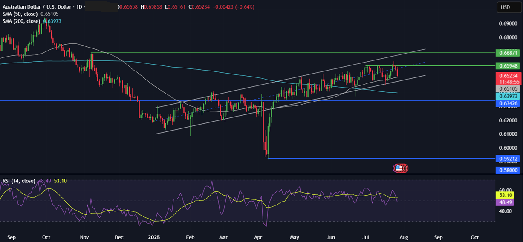Click the SMA 50 value 0.65105 in legend
The width and height of the screenshot is (523, 242).
click(49, 14)
